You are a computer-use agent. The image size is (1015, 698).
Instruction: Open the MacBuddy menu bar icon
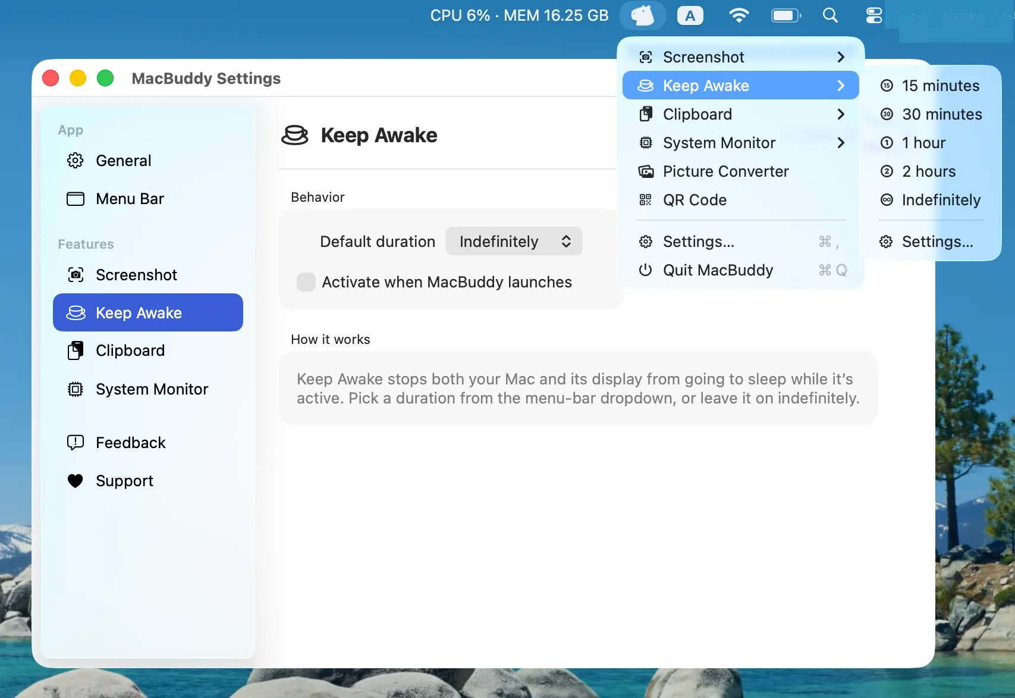tap(642, 15)
